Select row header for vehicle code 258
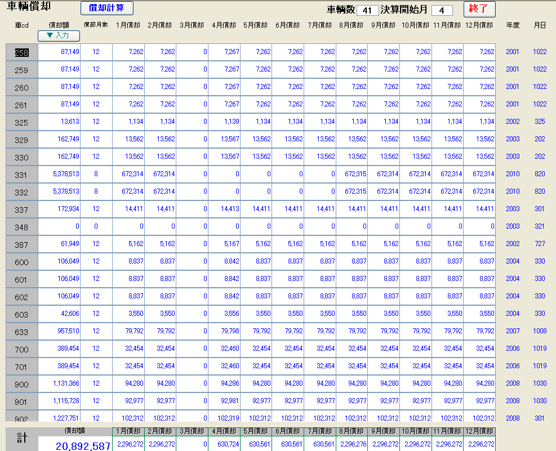 pos(21,52)
